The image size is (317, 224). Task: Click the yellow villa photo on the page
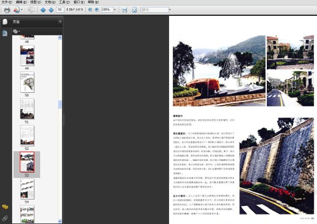coord(290,52)
